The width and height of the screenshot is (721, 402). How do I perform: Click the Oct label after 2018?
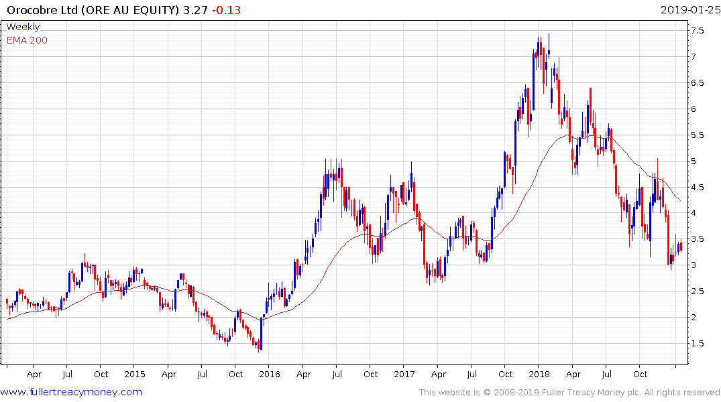pyautogui.click(x=640, y=374)
